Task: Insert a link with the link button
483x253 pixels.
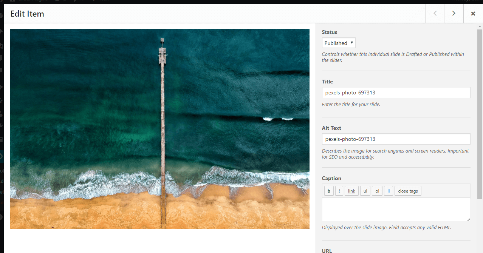Action: point(351,191)
